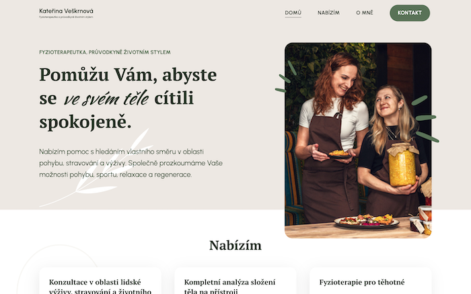This screenshot has height=294, width=471.
Task: Click the plate of food in photo
Action: coord(367,221)
